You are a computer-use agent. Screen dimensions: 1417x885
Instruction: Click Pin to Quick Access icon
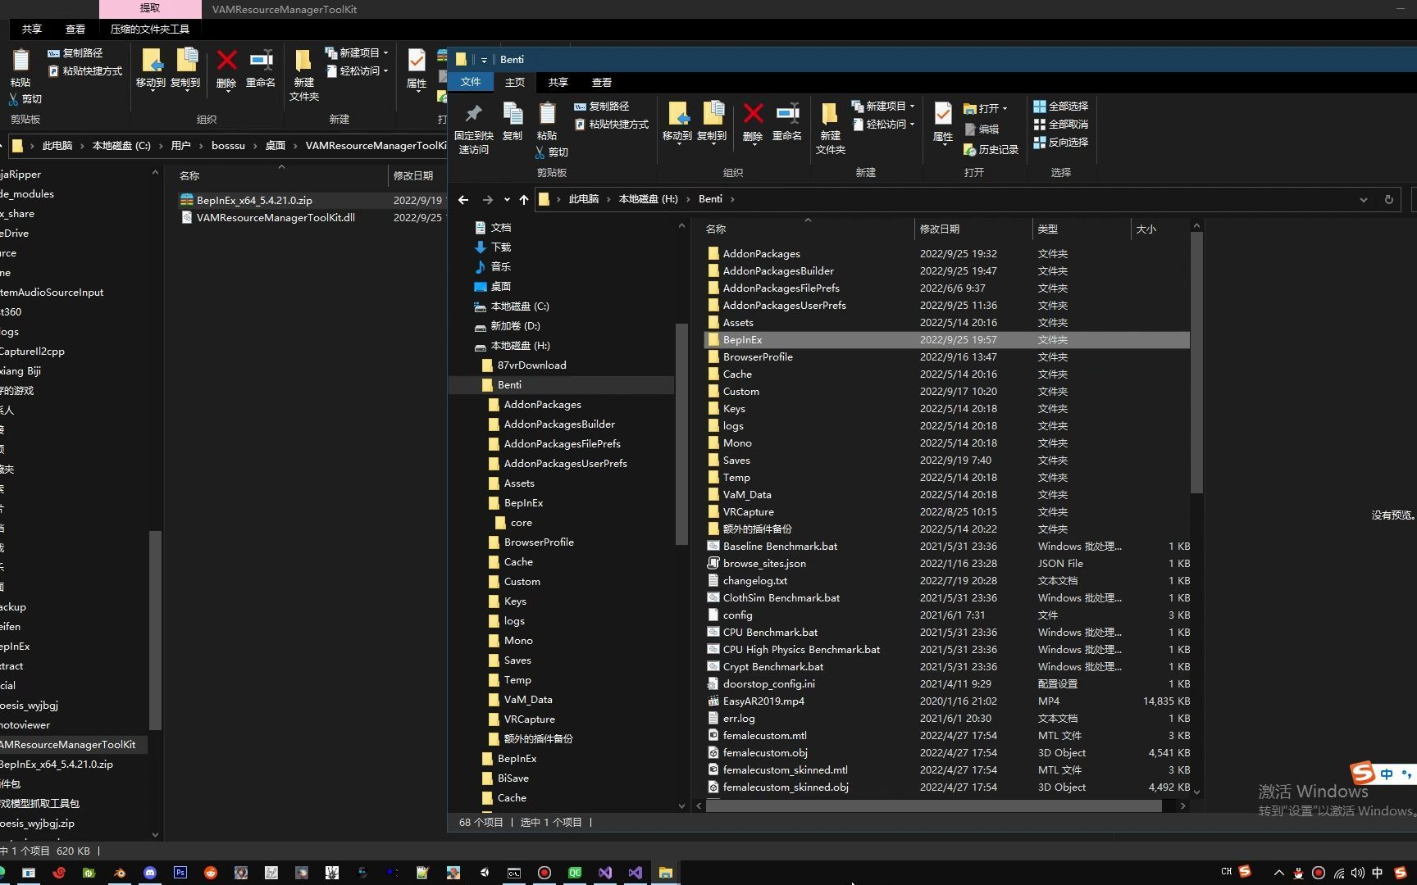coord(473,127)
